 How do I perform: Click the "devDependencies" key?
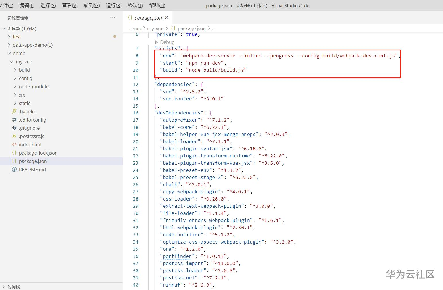click(179, 113)
